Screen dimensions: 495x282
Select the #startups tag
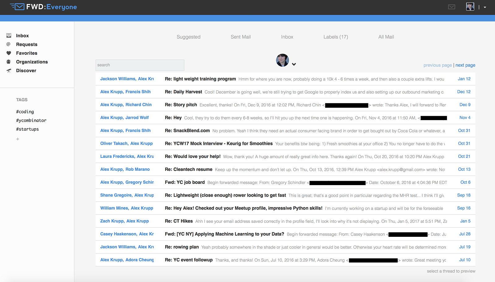point(28,129)
